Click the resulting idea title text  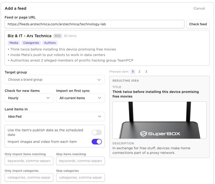(x=156, y=94)
